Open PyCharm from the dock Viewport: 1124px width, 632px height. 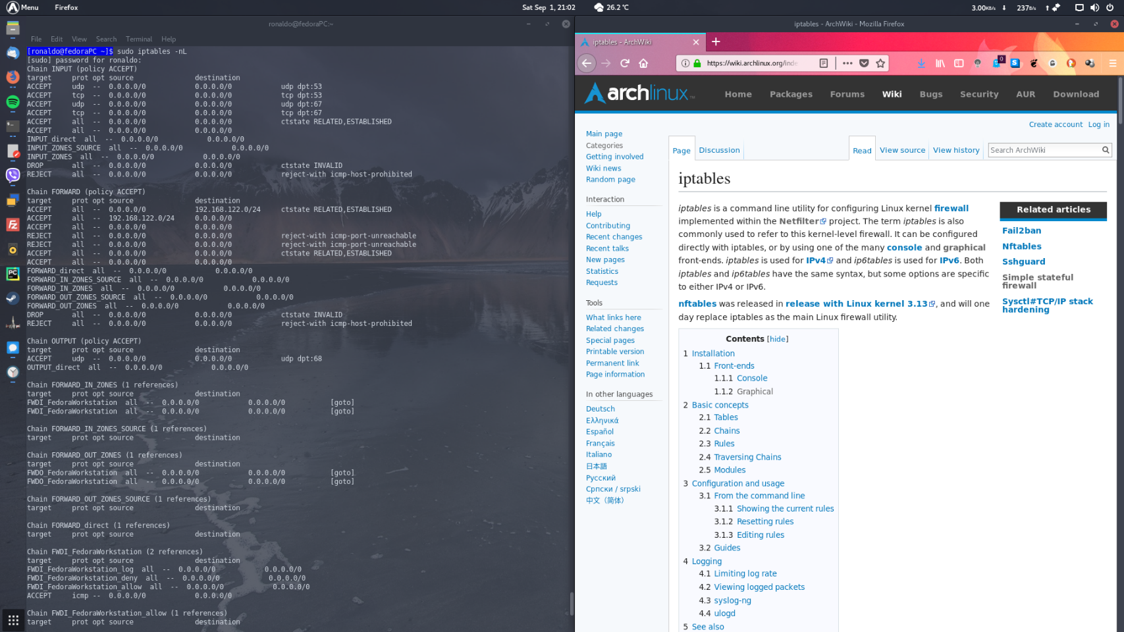click(13, 274)
